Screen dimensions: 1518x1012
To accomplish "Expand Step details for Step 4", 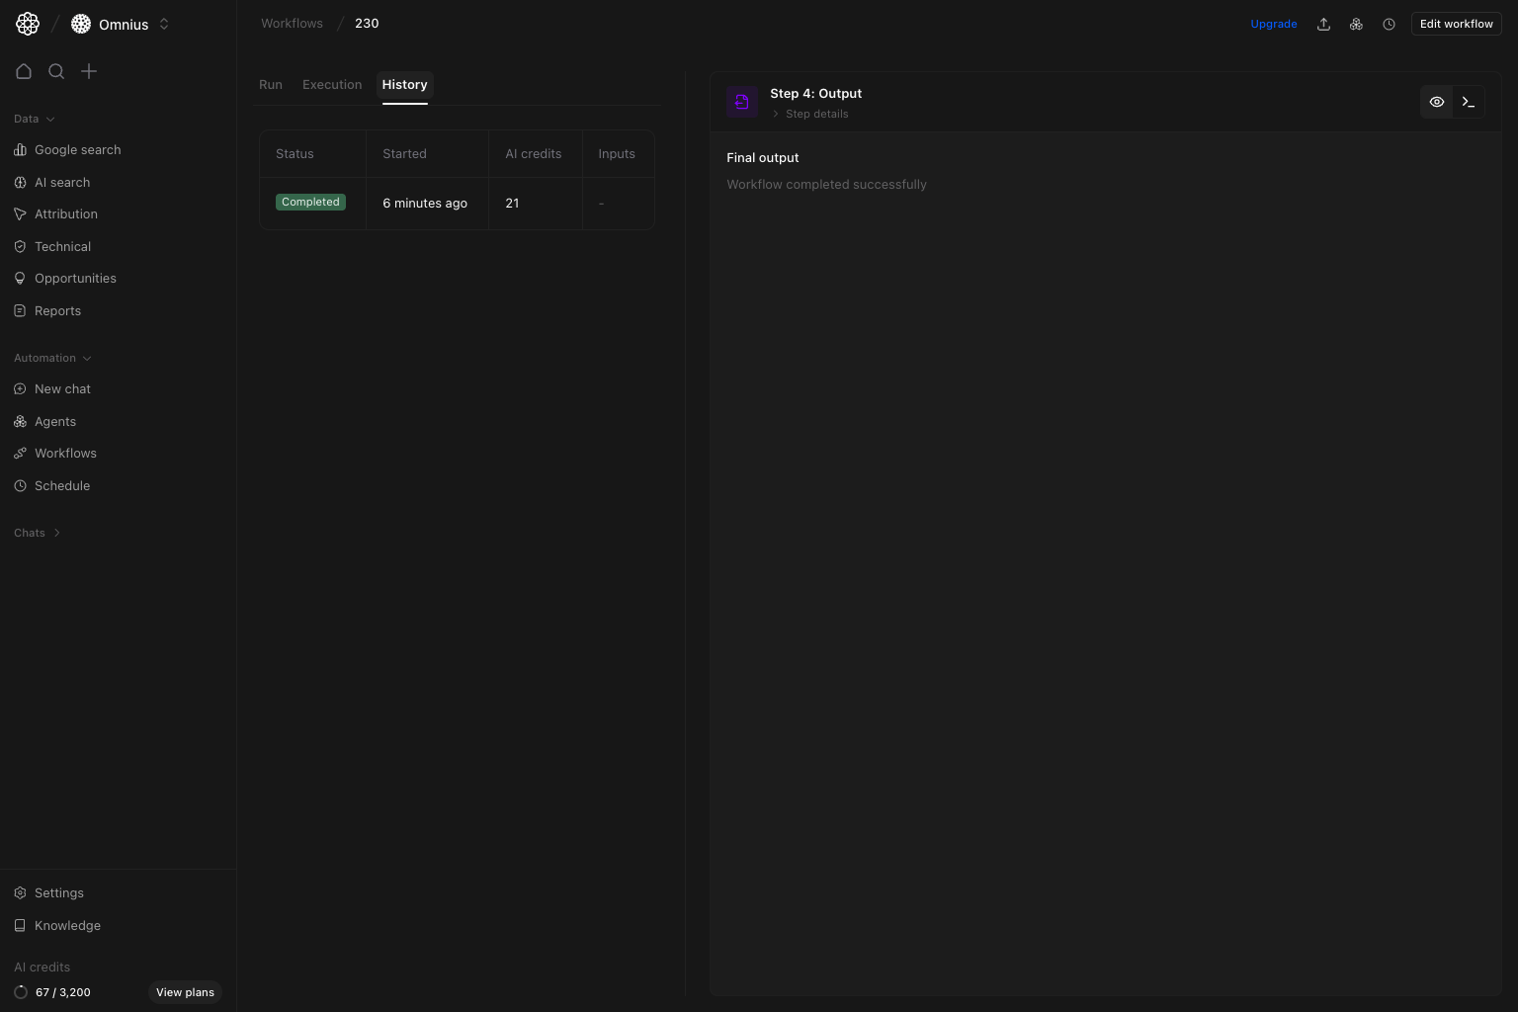I will 810,114.
